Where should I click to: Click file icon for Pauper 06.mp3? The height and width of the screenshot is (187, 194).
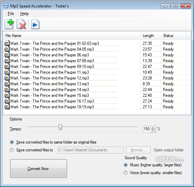[x=7, y=55]
